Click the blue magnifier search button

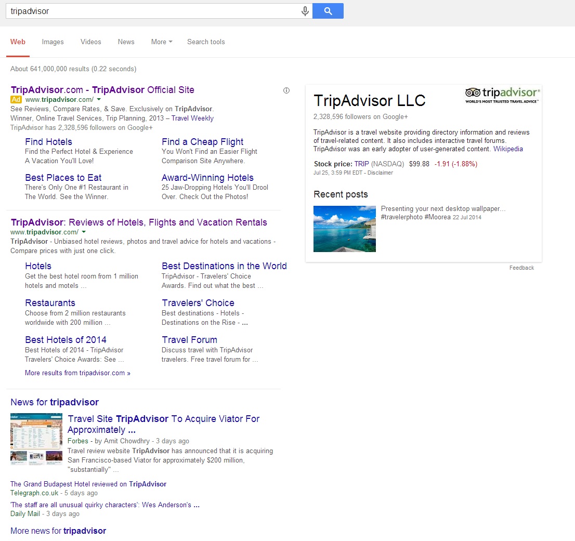click(x=328, y=11)
